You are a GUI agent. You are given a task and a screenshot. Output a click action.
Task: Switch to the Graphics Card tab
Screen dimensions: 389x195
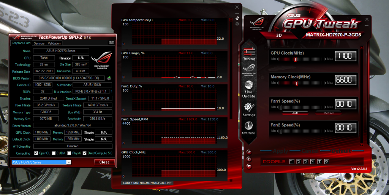click(21, 43)
